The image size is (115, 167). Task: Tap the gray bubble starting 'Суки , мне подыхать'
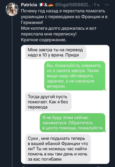click(x=58, y=149)
